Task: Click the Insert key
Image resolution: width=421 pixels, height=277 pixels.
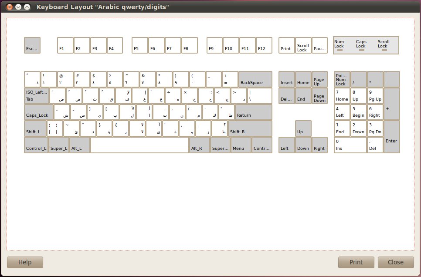Action: click(x=286, y=79)
